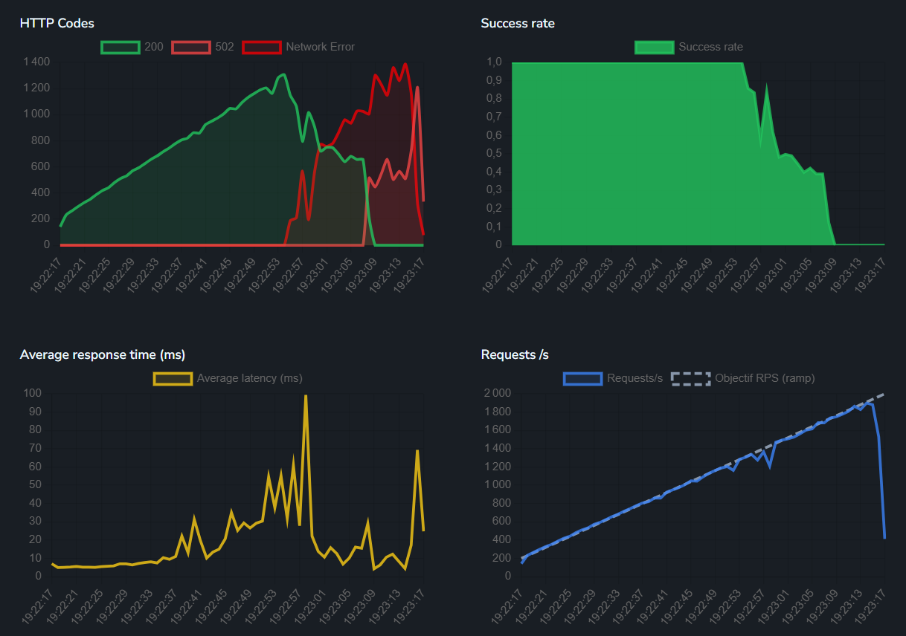Click the Average response time (ms) heading

103,354
